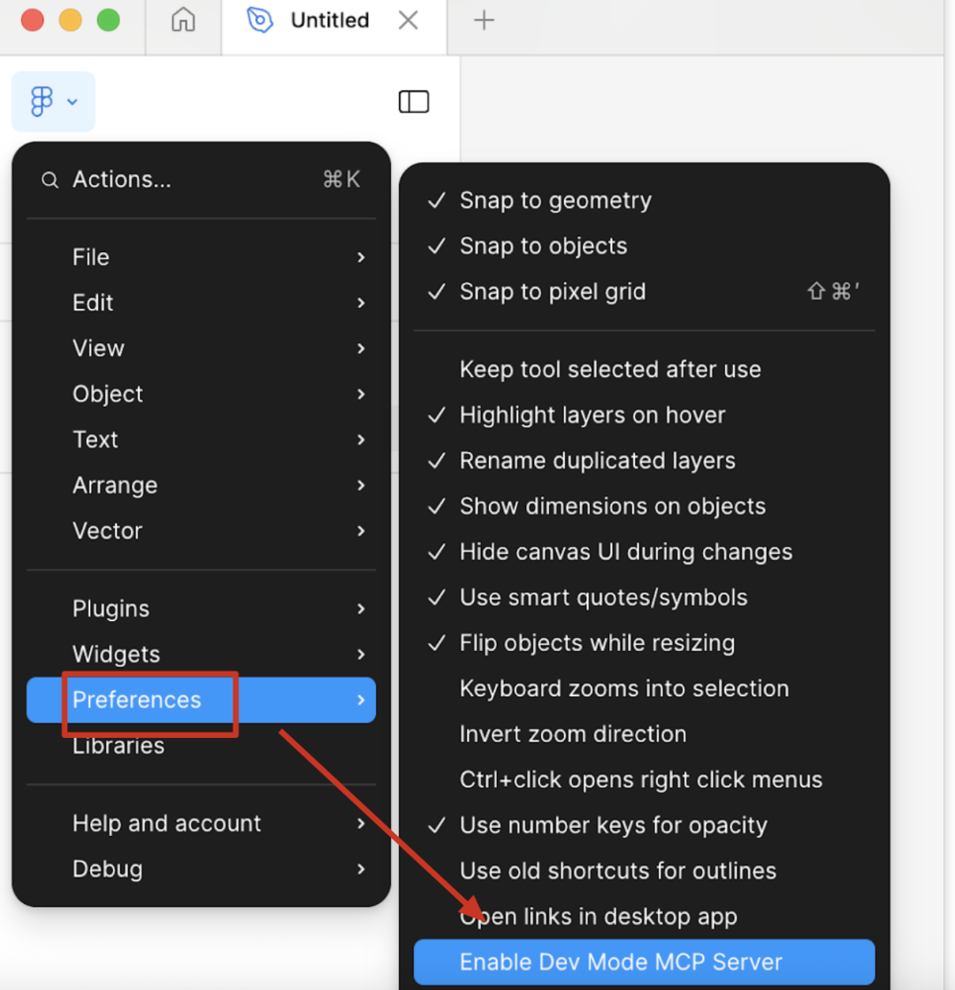
Task: Click the Actions search field
Action: pos(202,180)
